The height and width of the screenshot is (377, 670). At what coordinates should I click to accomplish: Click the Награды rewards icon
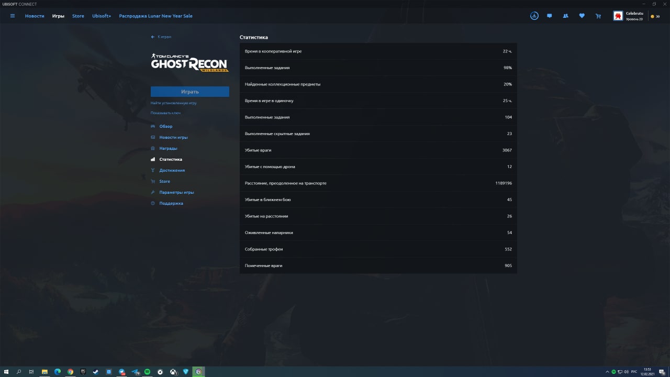coord(153,148)
